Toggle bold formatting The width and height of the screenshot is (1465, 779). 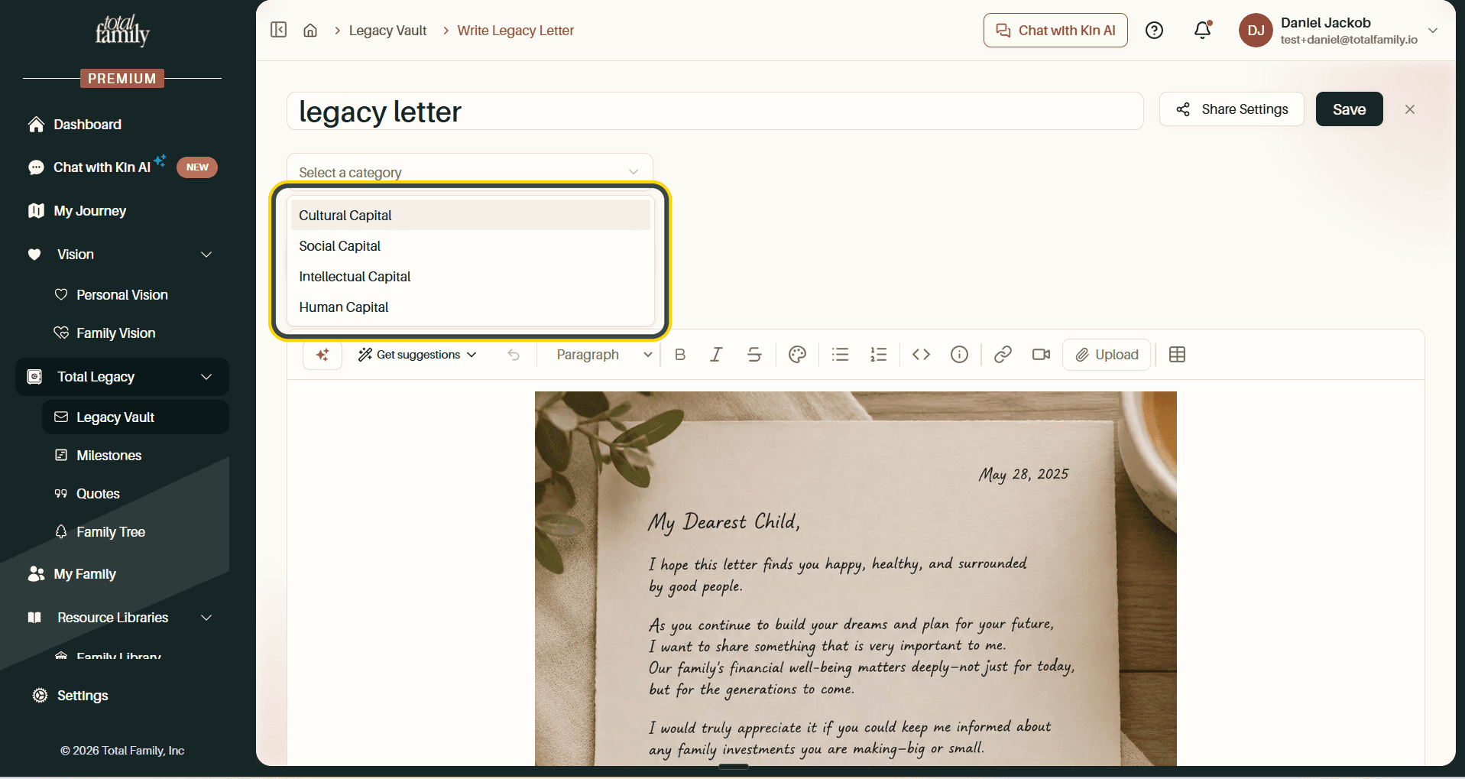tap(680, 355)
